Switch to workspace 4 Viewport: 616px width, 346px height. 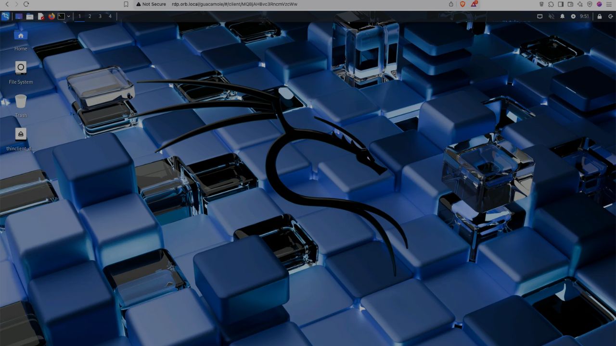tap(110, 16)
